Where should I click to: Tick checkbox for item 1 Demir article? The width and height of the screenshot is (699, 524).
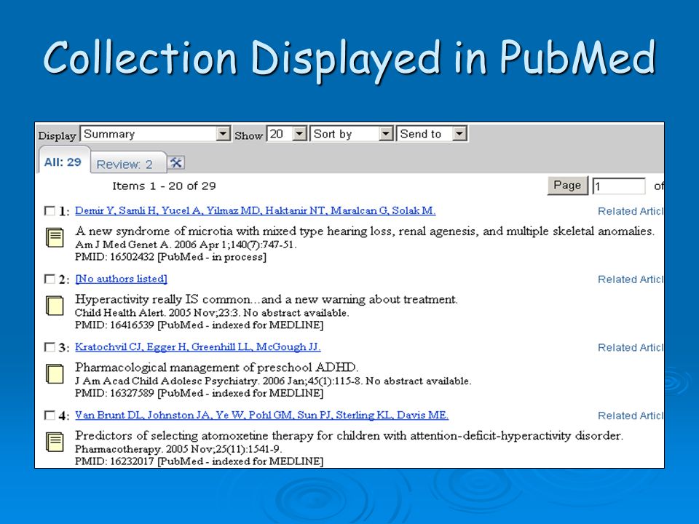pos(50,211)
